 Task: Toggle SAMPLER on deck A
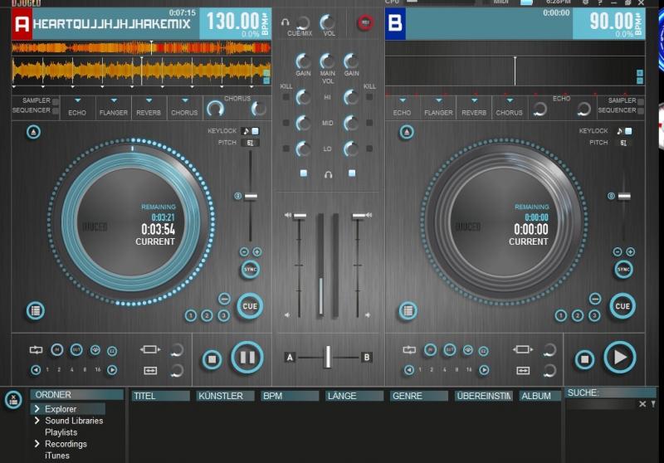(56, 101)
